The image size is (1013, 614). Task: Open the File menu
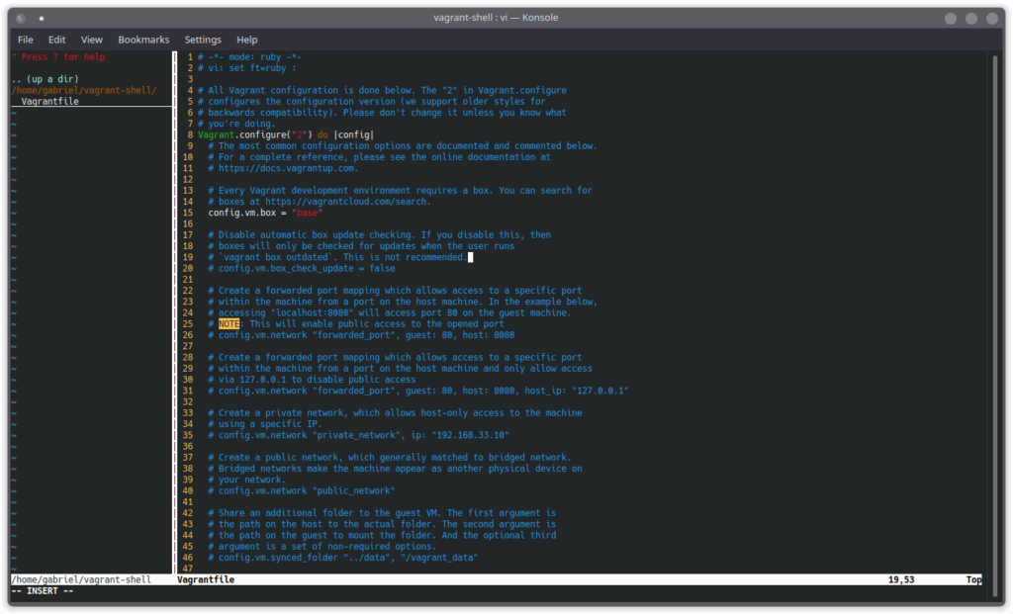click(x=26, y=40)
